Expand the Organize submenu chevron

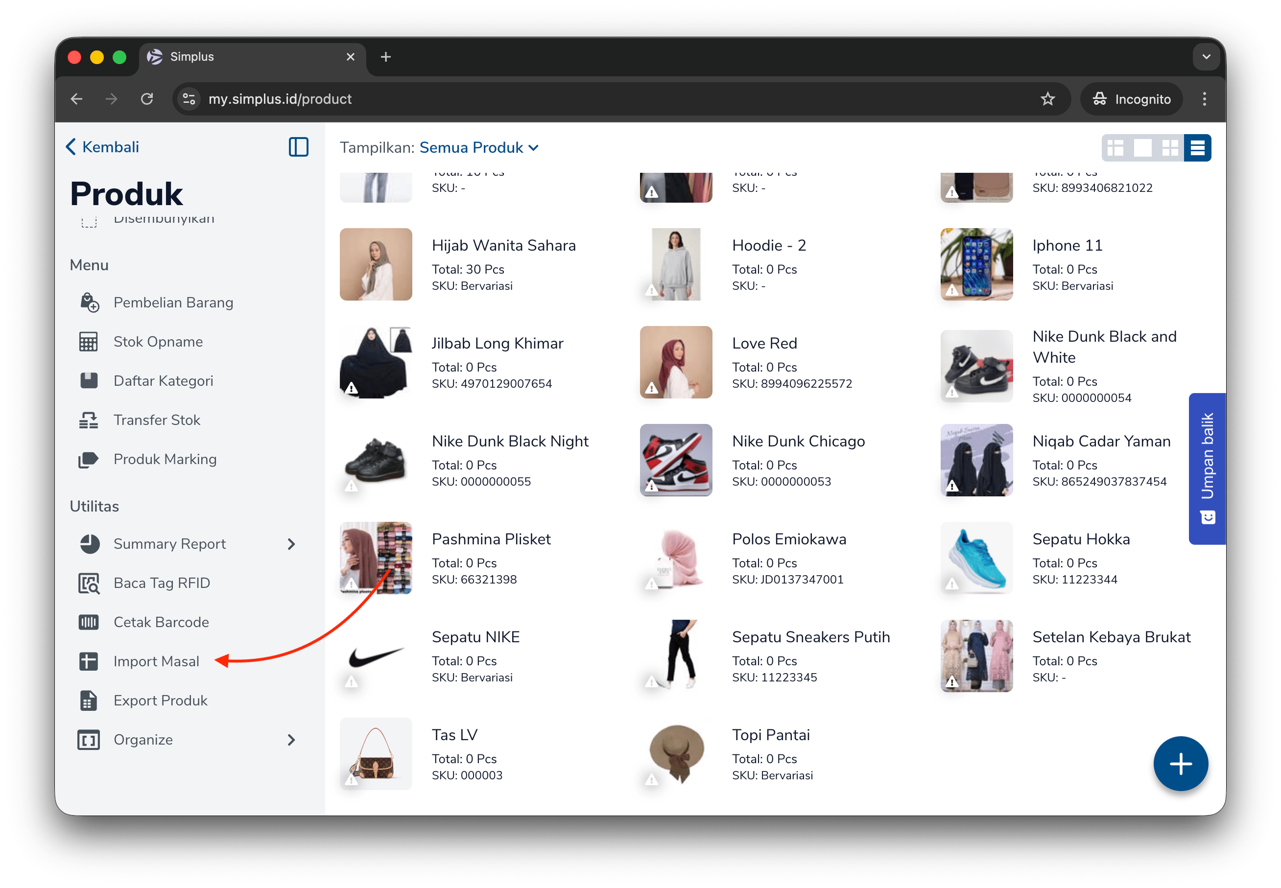[x=291, y=740]
